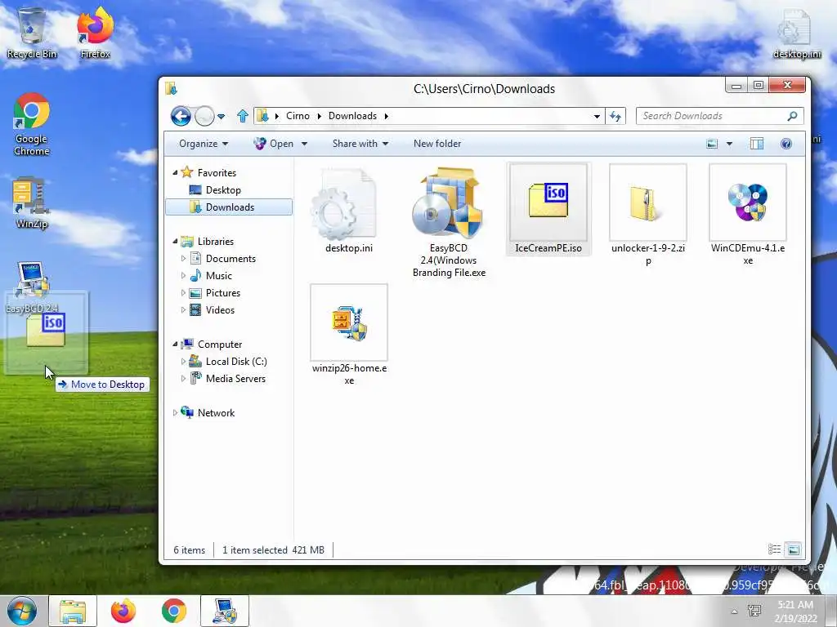This screenshot has width=837, height=627.
Task: Open Windows Explorer from the taskbar
Action: [x=73, y=611]
